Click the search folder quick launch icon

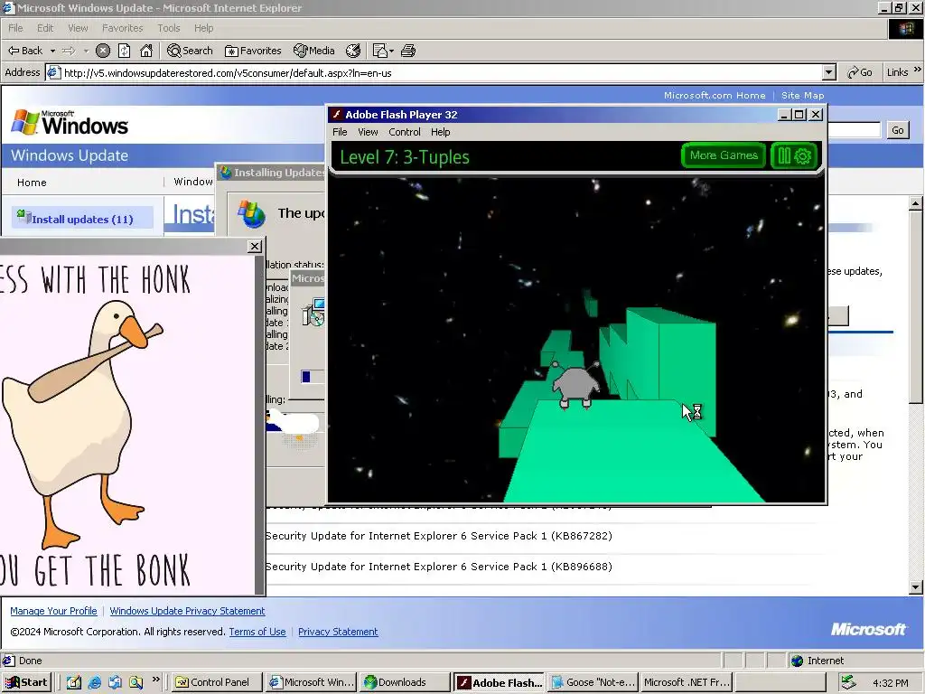coord(135,682)
